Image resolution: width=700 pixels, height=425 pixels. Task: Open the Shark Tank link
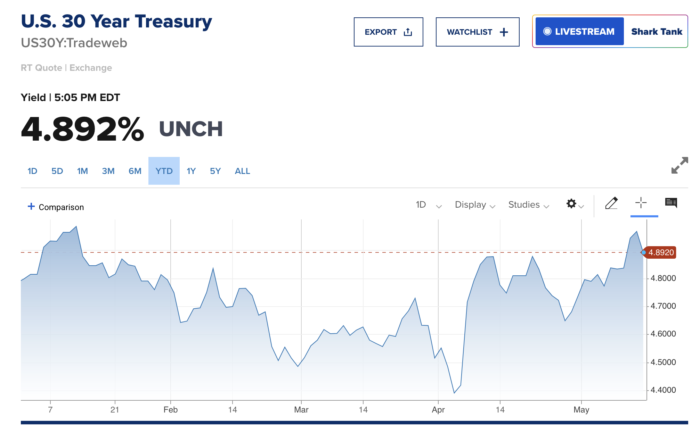click(x=656, y=32)
